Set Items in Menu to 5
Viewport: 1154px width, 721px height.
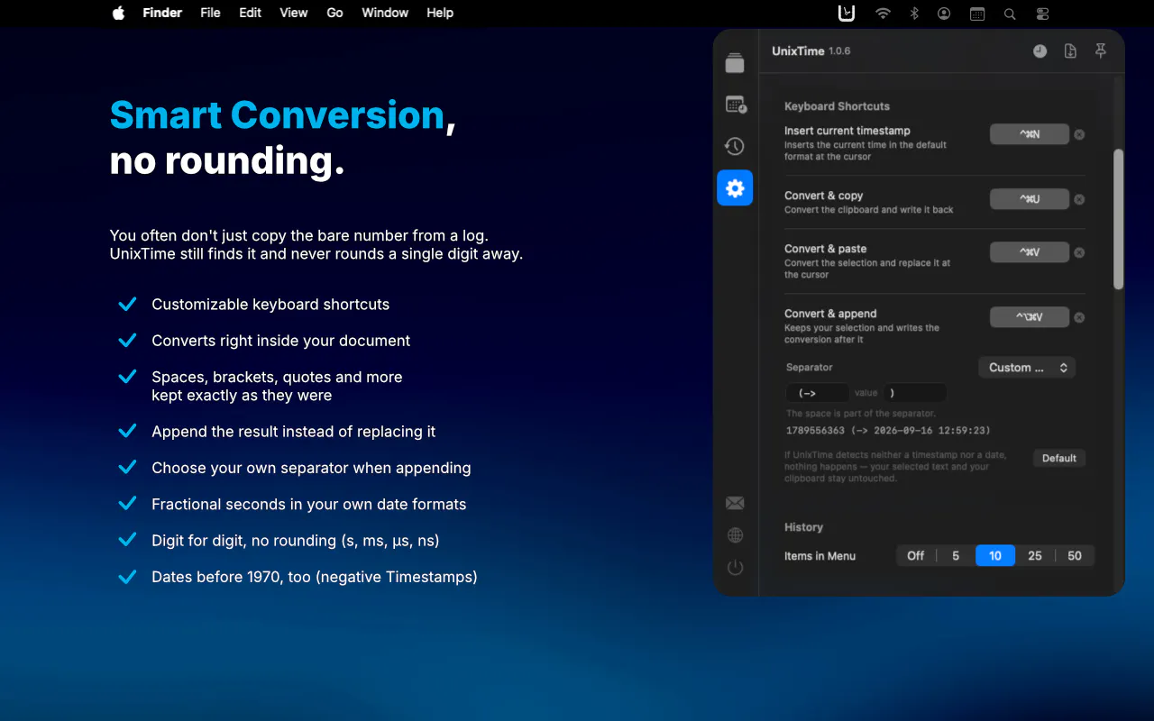click(x=956, y=555)
